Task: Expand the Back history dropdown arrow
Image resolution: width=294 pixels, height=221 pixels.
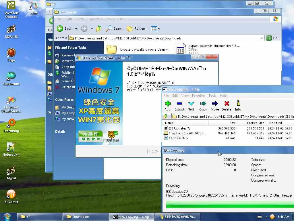Action: click(x=76, y=29)
